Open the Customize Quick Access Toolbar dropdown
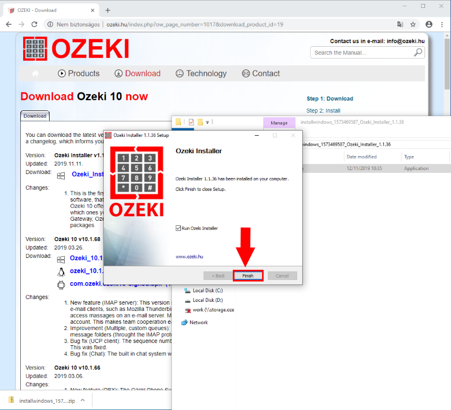 pyautogui.click(x=207, y=122)
